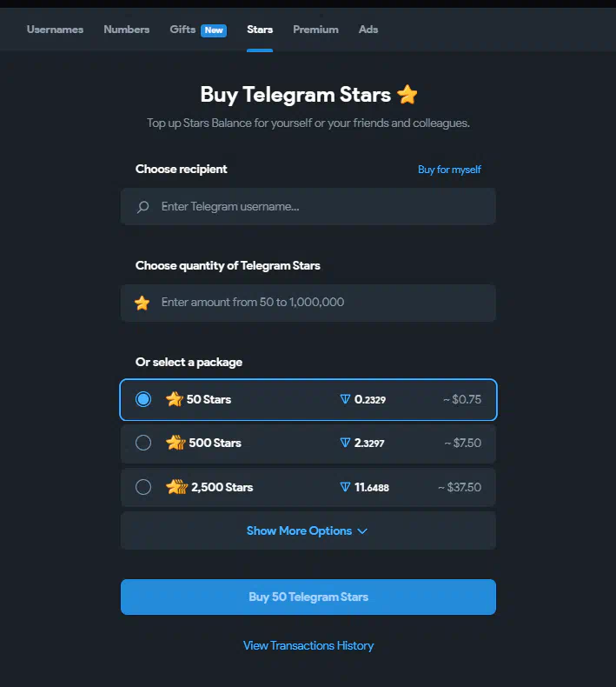Screen dimensions: 616x687
Task: Click the Buy for myself link
Action: [x=449, y=170]
